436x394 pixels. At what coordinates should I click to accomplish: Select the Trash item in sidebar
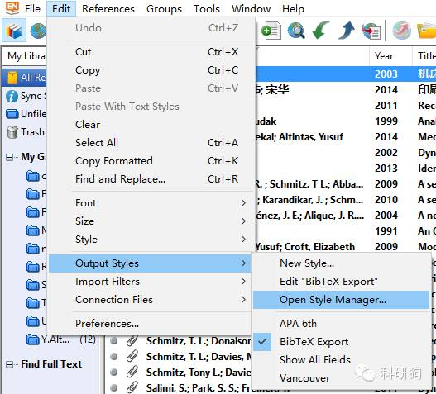tap(26, 132)
